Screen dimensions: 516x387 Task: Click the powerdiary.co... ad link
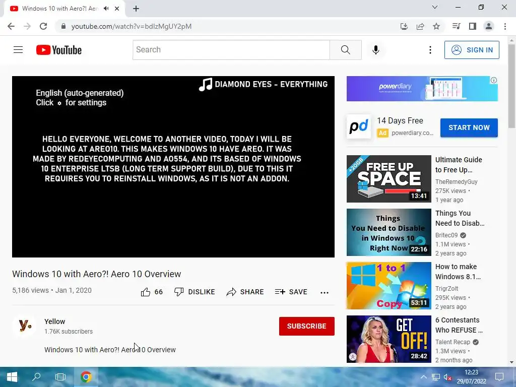click(412, 133)
